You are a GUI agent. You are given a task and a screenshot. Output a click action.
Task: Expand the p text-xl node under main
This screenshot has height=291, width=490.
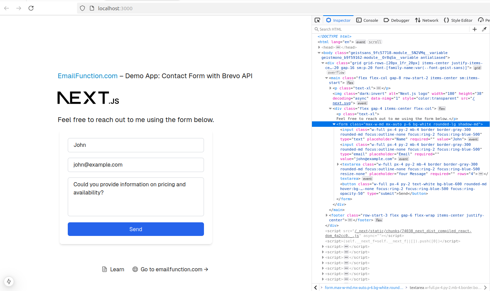pyautogui.click(x=330, y=88)
